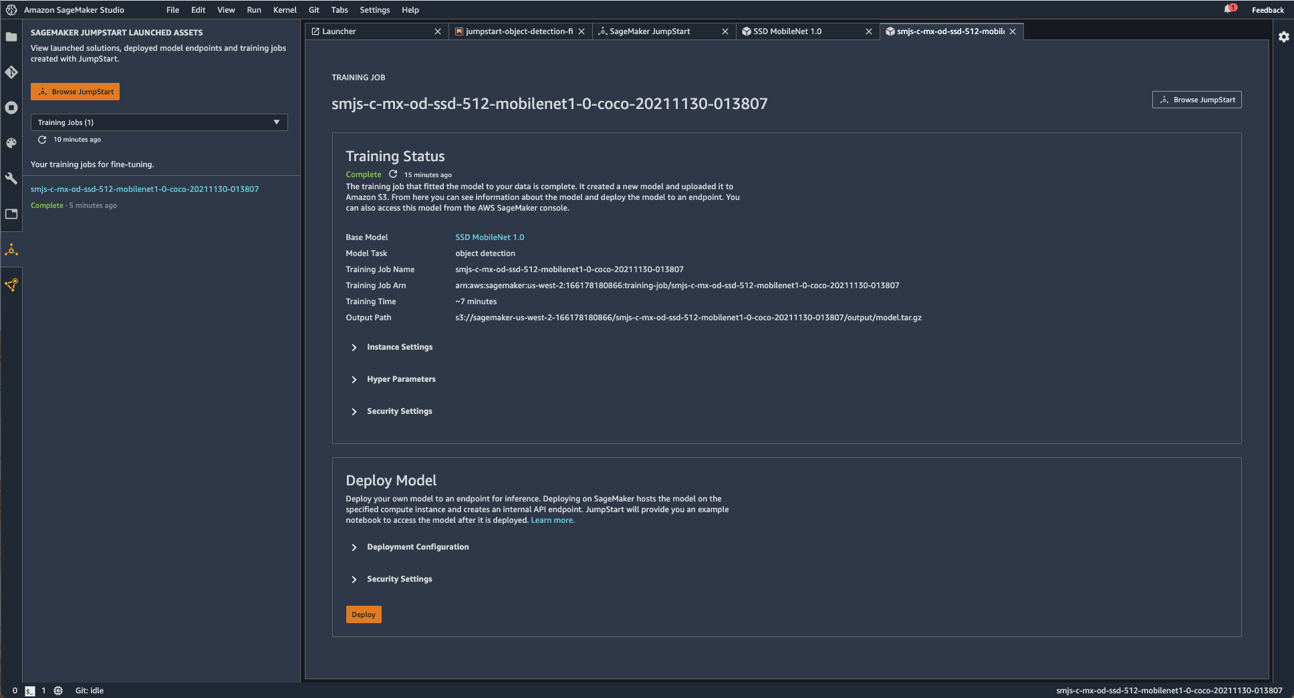Screen dimensions: 1294x698
Task: Open the View menu
Action: tap(226, 10)
